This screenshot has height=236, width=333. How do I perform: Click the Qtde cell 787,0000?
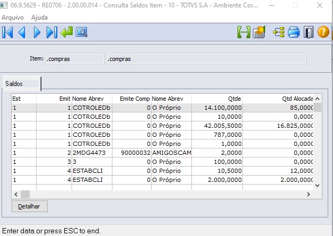coord(217,135)
